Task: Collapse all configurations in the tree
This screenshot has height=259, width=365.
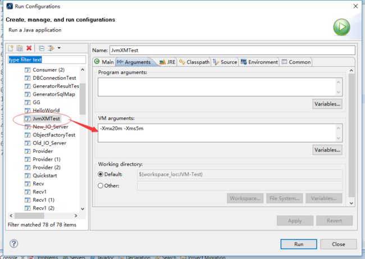Action: 42,48
